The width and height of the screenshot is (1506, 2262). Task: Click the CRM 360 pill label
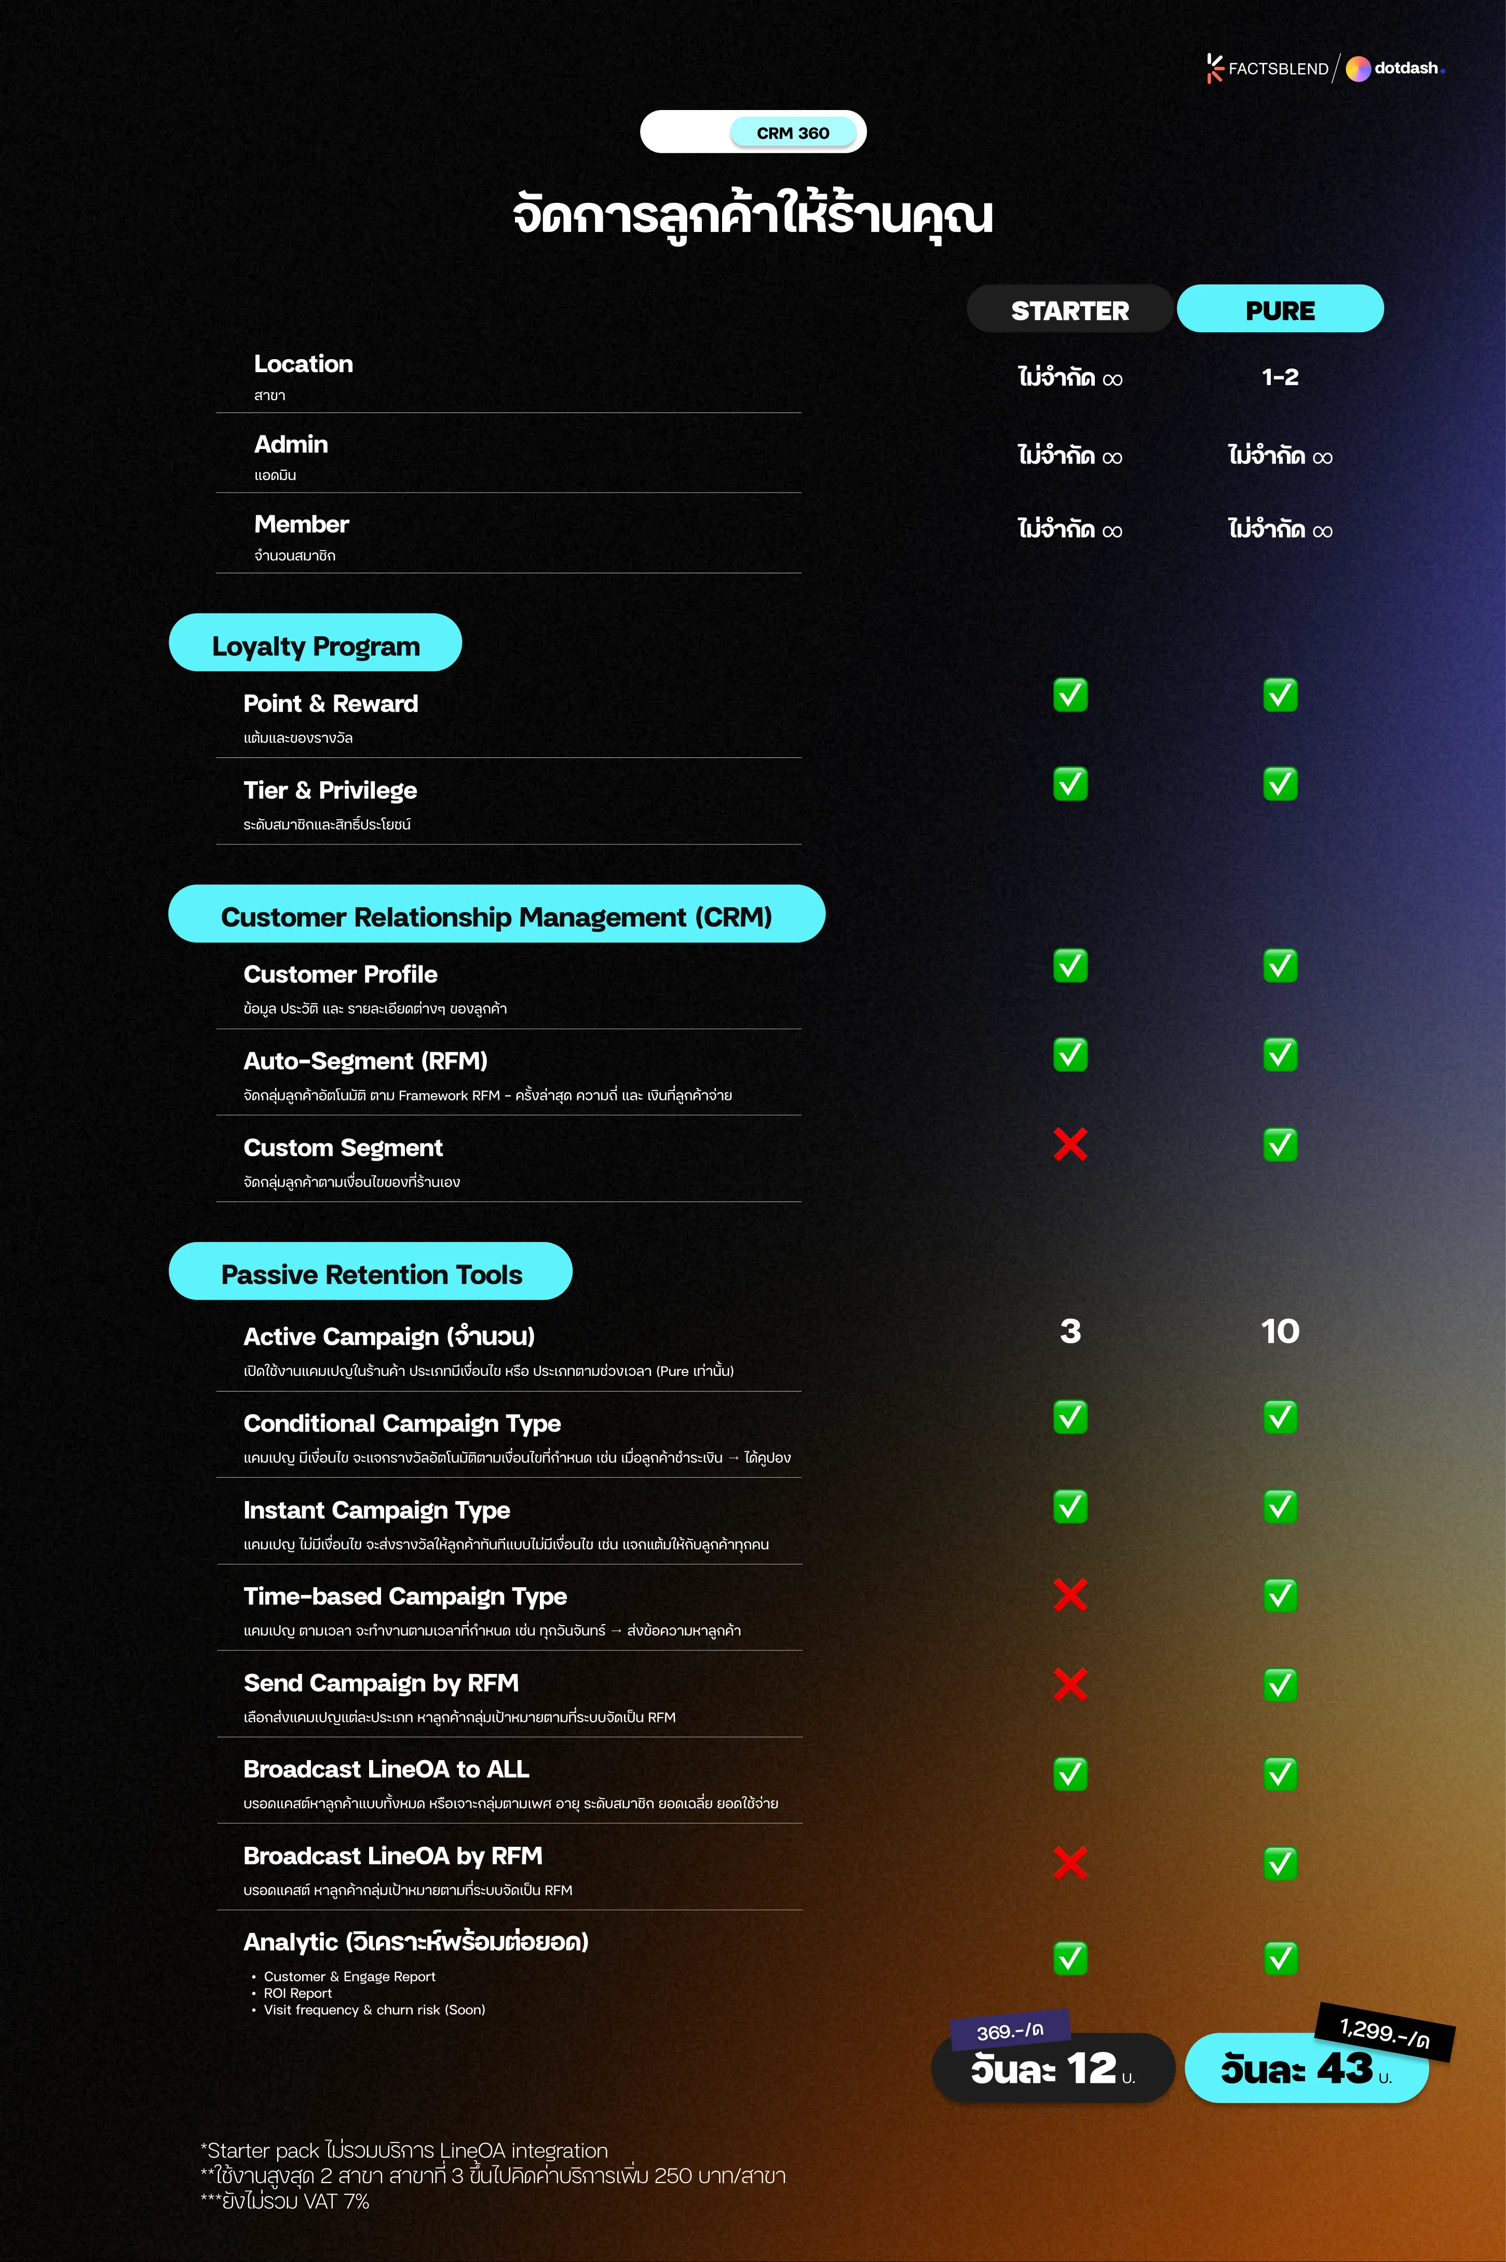pos(792,132)
